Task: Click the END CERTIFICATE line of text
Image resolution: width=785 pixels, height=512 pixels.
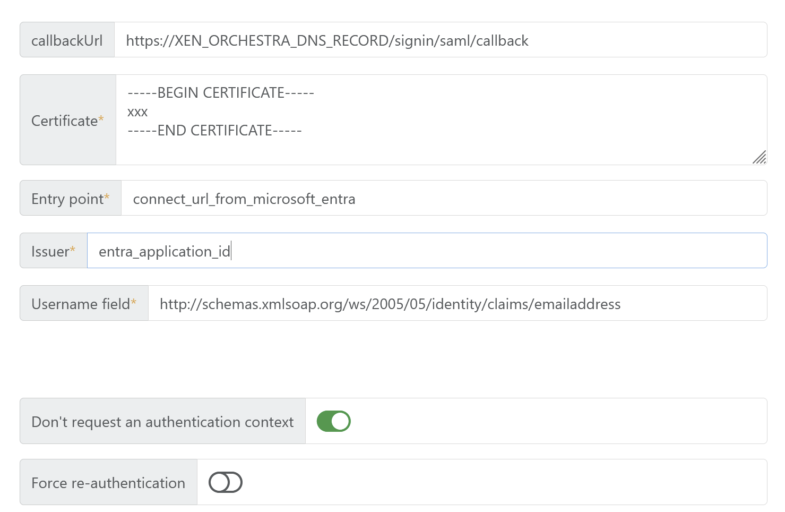Action: pyautogui.click(x=214, y=131)
